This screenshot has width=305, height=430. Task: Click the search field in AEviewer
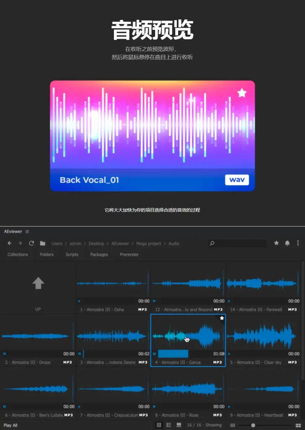pos(237,243)
